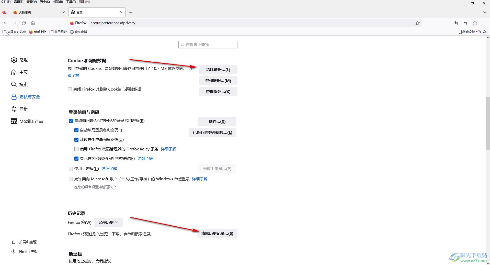Enable Firefox Relay 服务 checkbox
The height and width of the screenshot is (265, 490).
click(76, 149)
